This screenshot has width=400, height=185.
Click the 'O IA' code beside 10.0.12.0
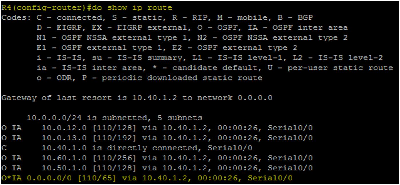[12, 128]
